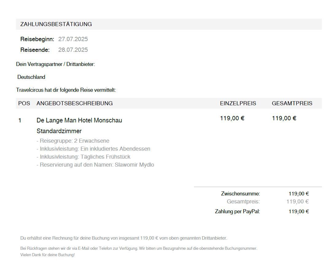Click the word Deutschland
This screenshot has height=266, width=332.
click(31, 77)
